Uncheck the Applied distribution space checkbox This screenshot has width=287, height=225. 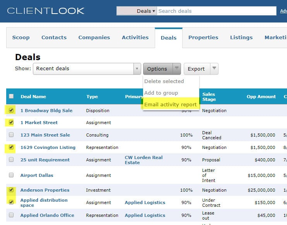(x=11, y=202)
